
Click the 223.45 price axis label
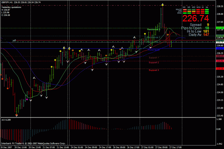pos(220,116)
